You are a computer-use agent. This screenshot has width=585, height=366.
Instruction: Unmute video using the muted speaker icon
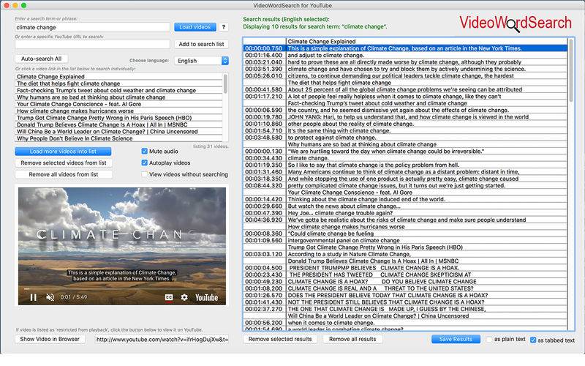[x=50, y=297]
